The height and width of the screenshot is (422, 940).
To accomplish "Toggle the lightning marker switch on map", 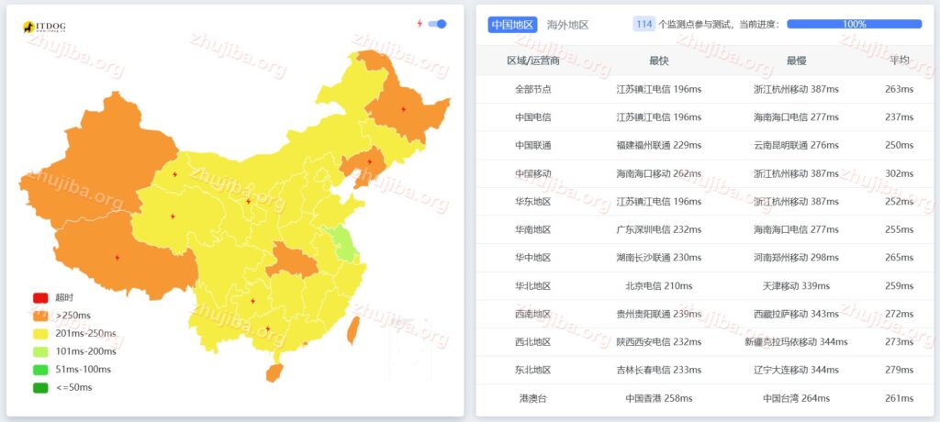I will 437,24.
